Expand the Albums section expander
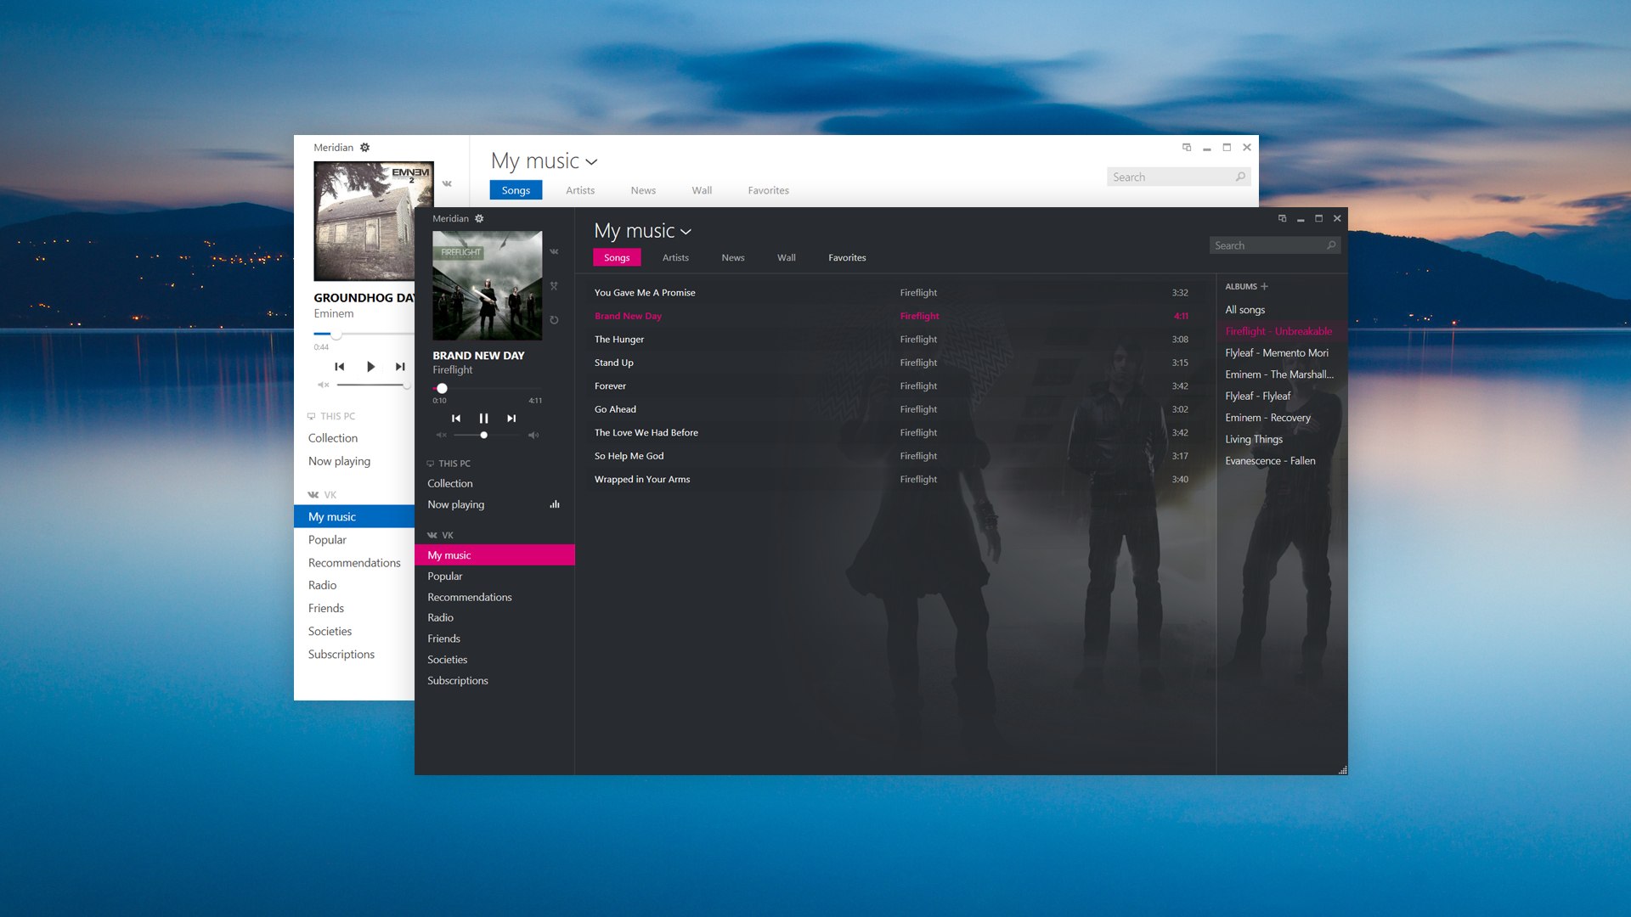Image resolution: width=1631 pixels, height=917 pixels. pos(1262,285)
